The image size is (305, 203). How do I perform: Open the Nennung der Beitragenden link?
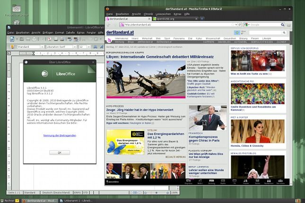tap(60, 135)
